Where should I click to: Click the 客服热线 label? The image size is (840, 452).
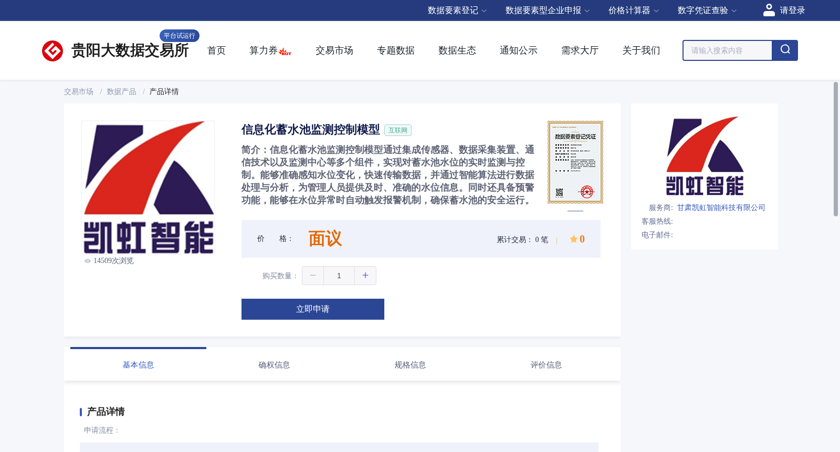point(657,222)
